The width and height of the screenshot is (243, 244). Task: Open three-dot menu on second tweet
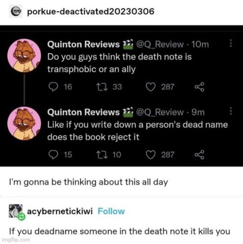point(231,111)
